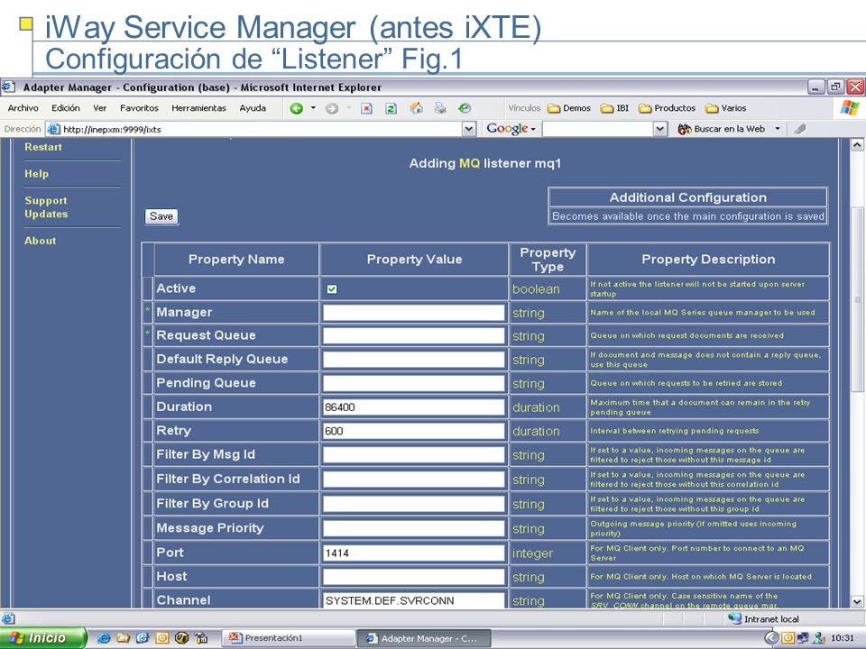Expand the Buscar en la Web dropdown arrow
The width and height of the screenshot is (866, 649).
(x=777, y=129)
